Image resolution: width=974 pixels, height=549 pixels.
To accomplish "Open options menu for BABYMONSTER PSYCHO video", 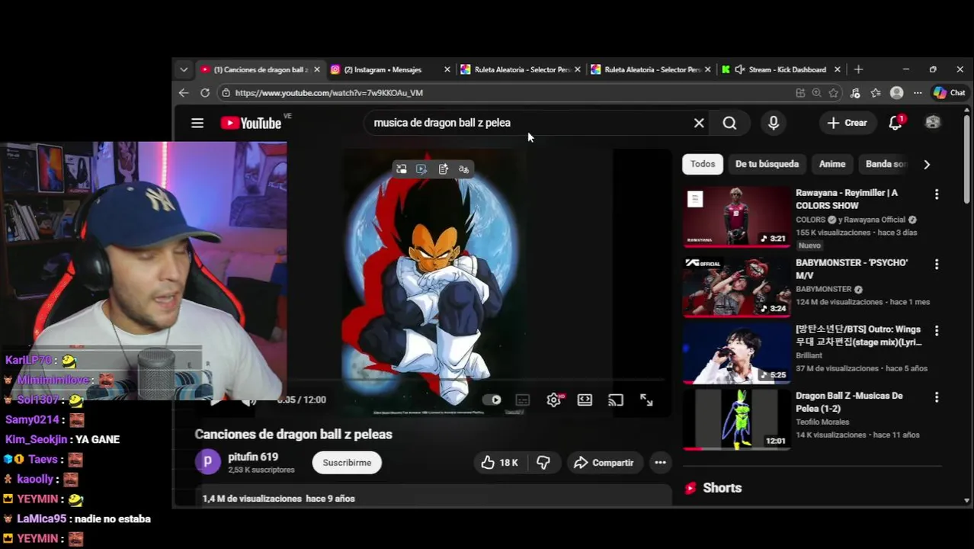I will click(937, 264).
